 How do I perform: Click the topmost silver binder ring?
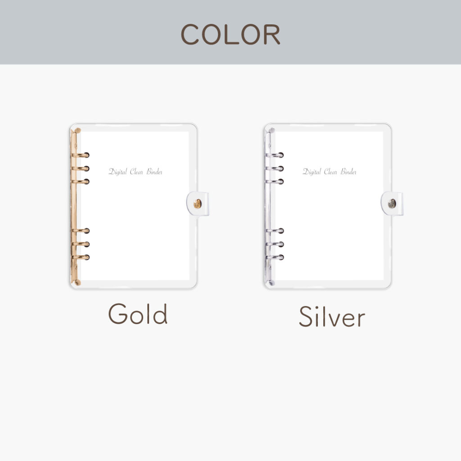coord(276,155)
